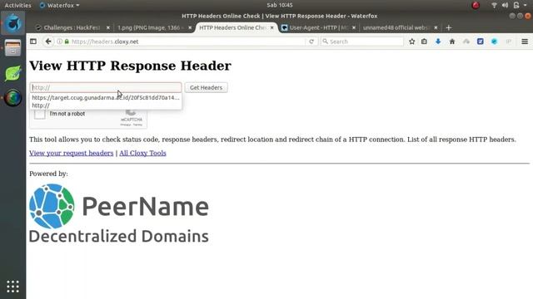
Task: Open the globe app in dock
Action: point(13,98)
